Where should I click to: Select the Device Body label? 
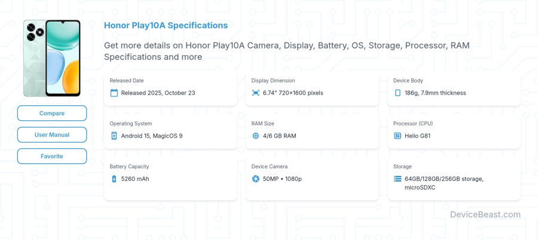click(x=408, y=81)
